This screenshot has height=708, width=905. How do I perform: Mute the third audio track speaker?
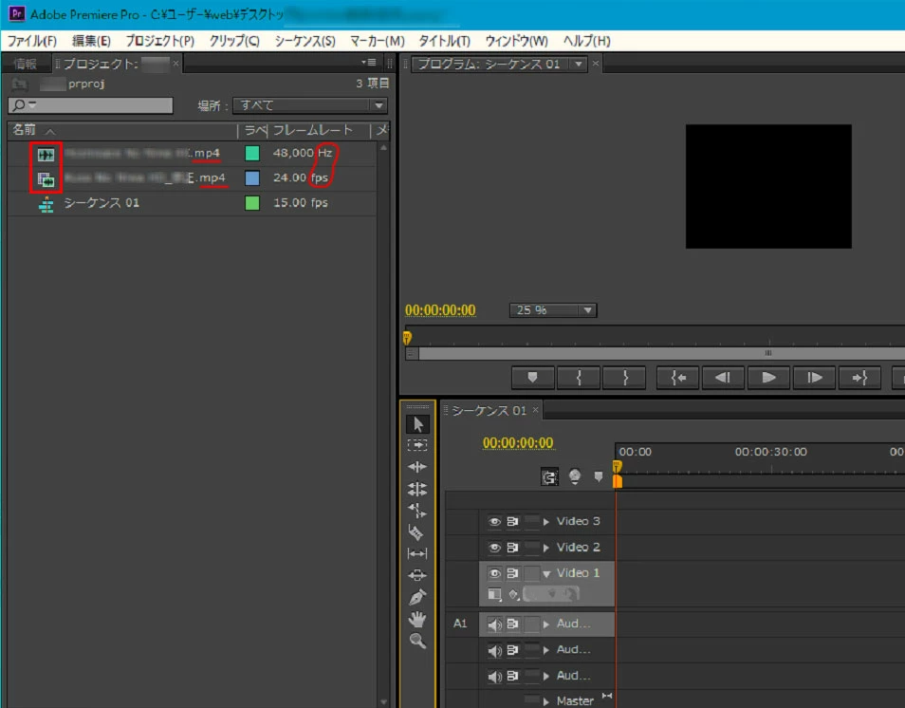[494, 677]
